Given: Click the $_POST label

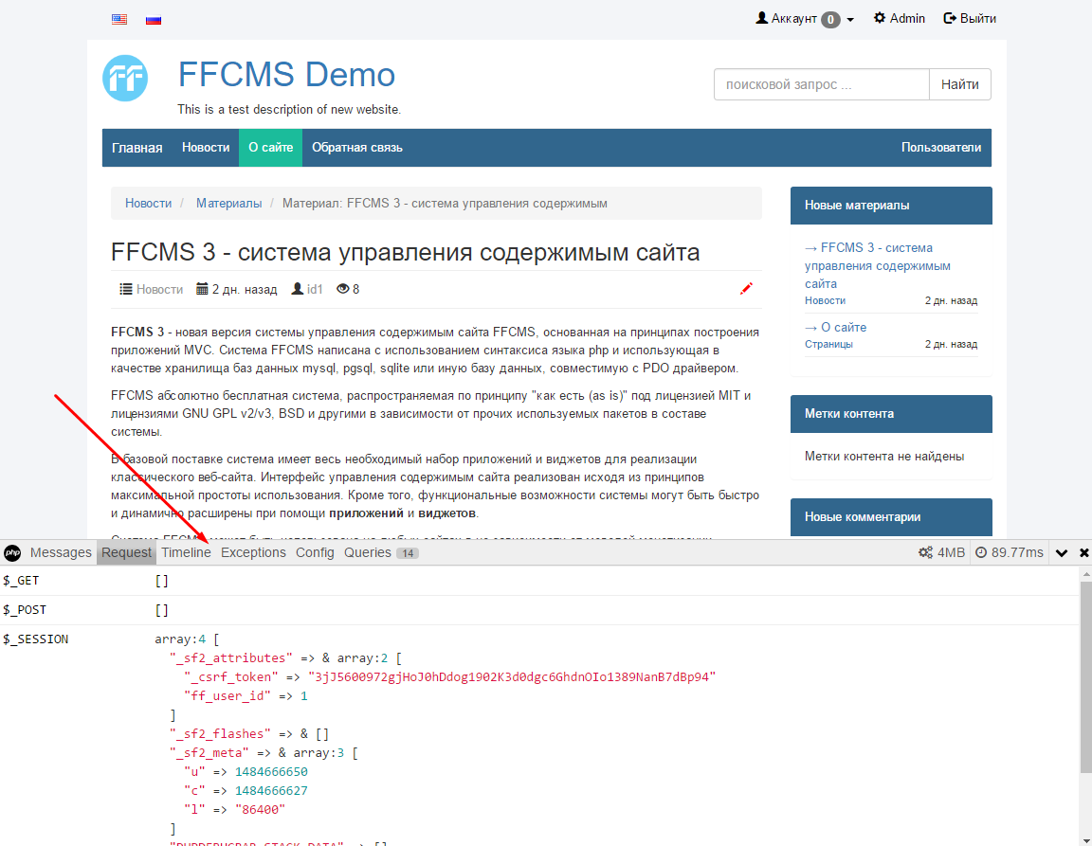Looking at the screenshot, I should coord(25,610).
